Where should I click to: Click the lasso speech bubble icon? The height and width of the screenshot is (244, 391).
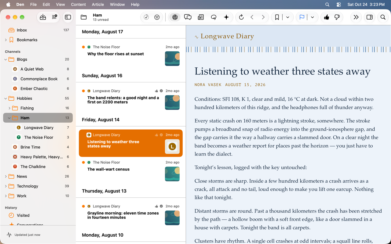click(214, 17)
